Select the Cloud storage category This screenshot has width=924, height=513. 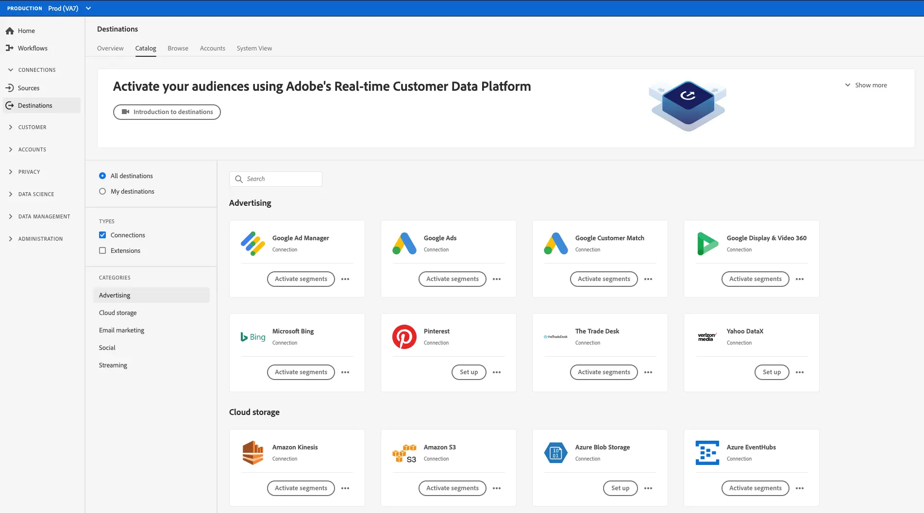click(151, 313)
